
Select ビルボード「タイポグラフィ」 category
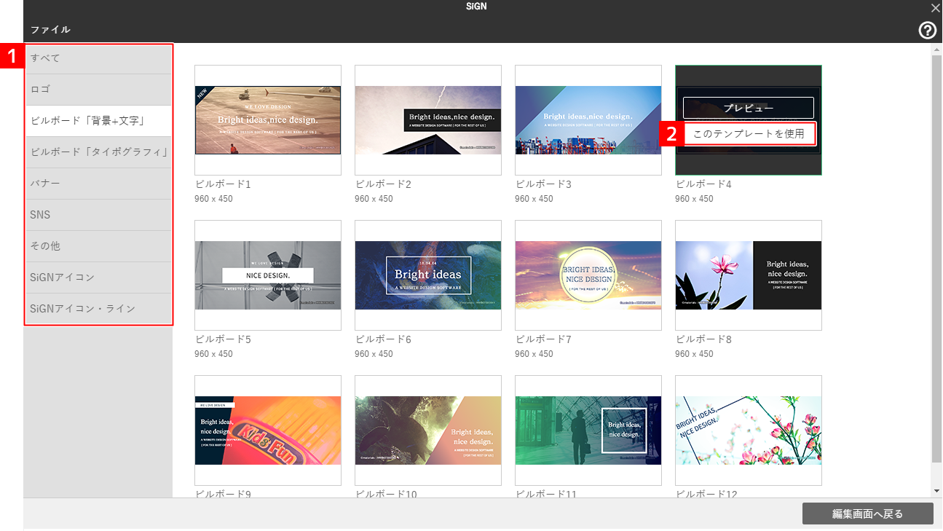(x=99, y=152)
